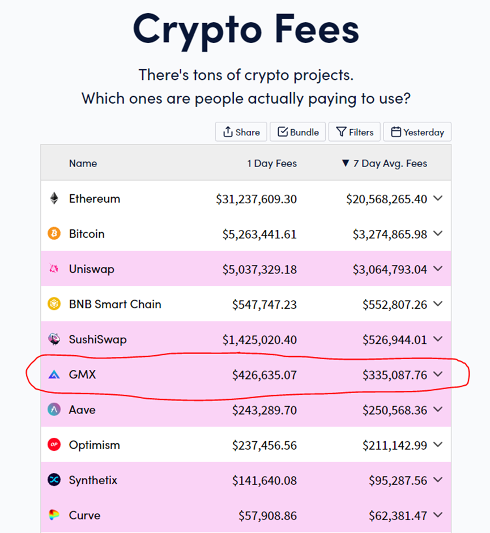490x533 pixels.
Task: Sort by 1 Day Fees column header
Action: [272, 163]
